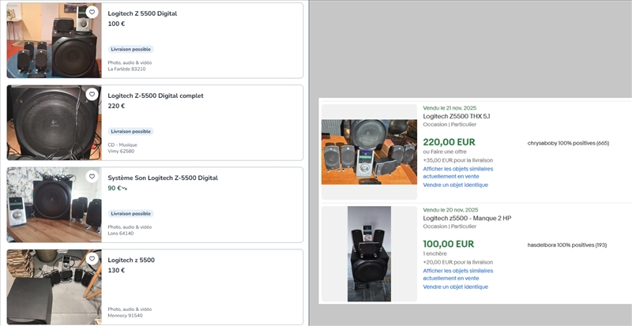
Task: Open Logitech Z-5500 Digital complet listing title
Action: (x=155, y=96)
